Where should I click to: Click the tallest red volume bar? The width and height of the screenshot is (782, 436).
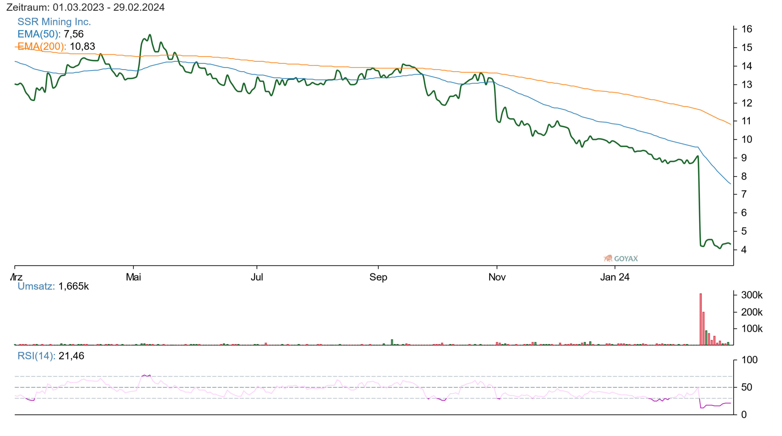701,319
